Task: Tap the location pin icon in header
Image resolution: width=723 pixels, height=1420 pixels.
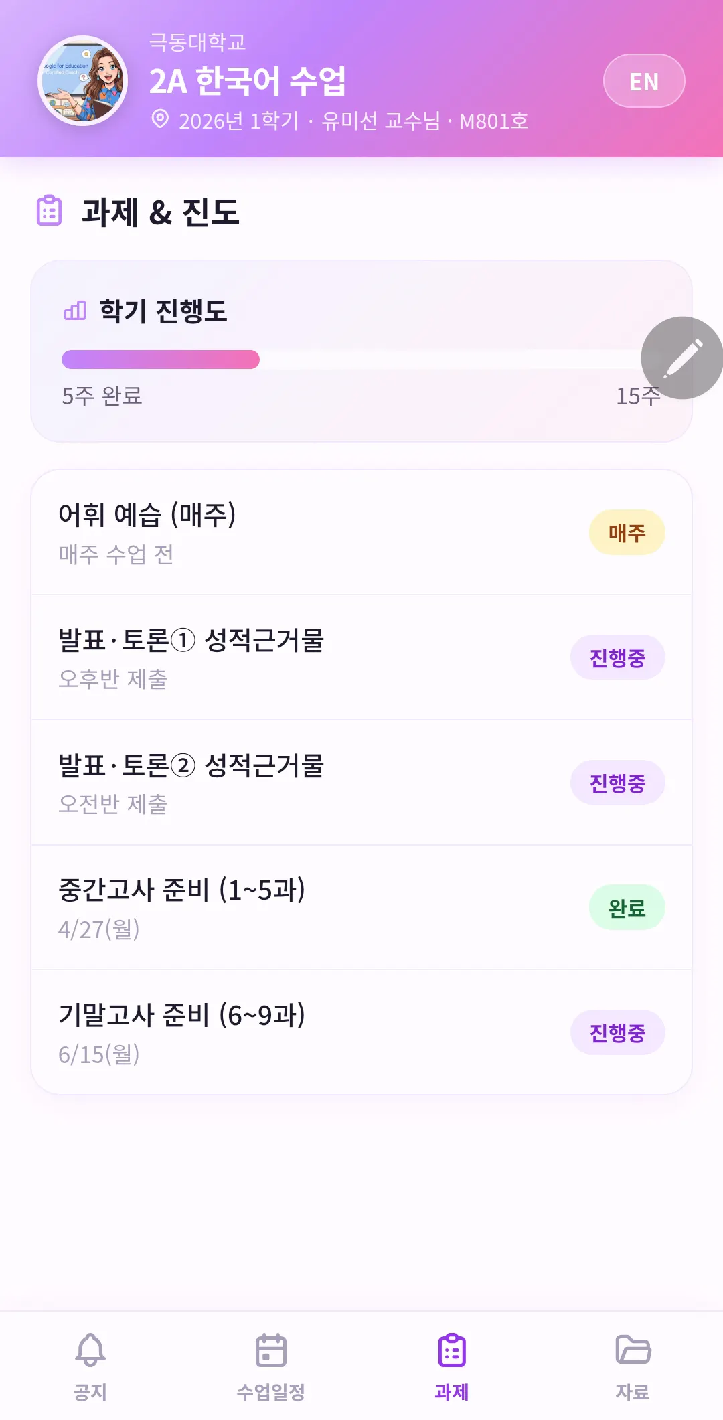Action: (x=160, y=120)
